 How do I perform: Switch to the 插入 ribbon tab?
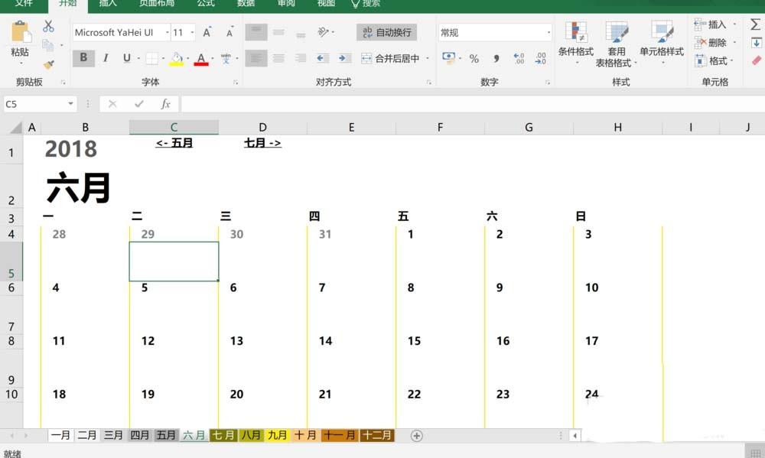coord(107,5)
